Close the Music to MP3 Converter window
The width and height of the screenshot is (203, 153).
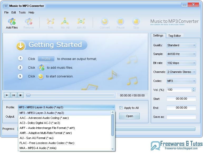point(193,5)
